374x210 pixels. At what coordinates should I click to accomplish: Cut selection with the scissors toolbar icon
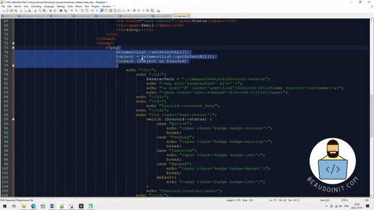[35, 10]
